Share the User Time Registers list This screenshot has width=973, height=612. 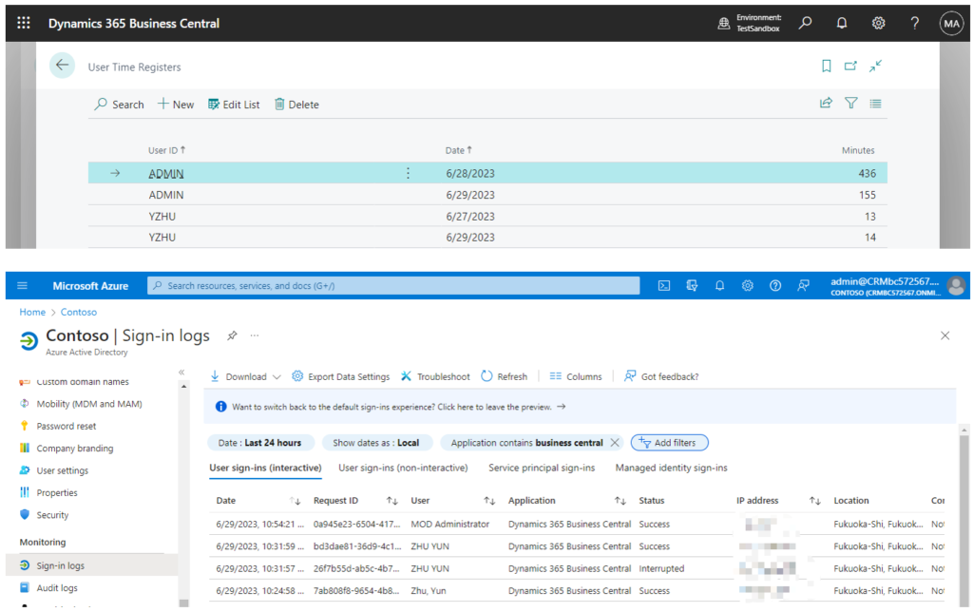(826, 103)
